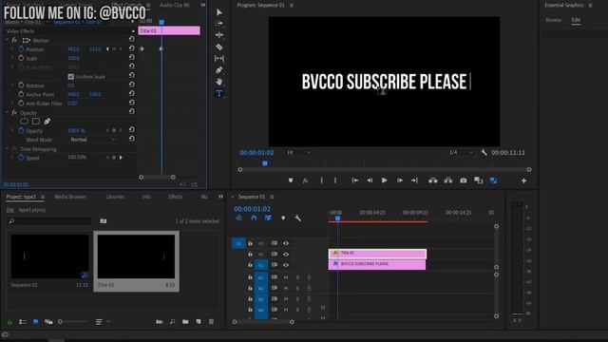Create ellipse mask under Opacity

pyautogui.click(x=24, y=122)
